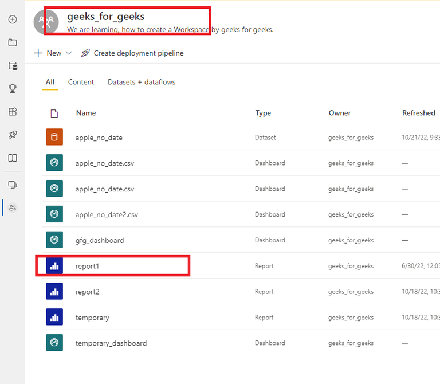Click the dashboard icon for gfg_dashboard
Image resolution: width=440 pixels, height=384 pixels.
pyautogui.click(x=54, y=240)
